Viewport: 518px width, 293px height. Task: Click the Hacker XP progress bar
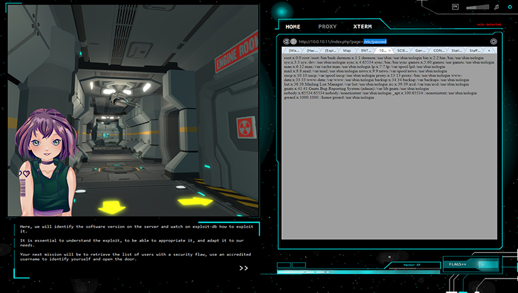[x=358, y=272]
